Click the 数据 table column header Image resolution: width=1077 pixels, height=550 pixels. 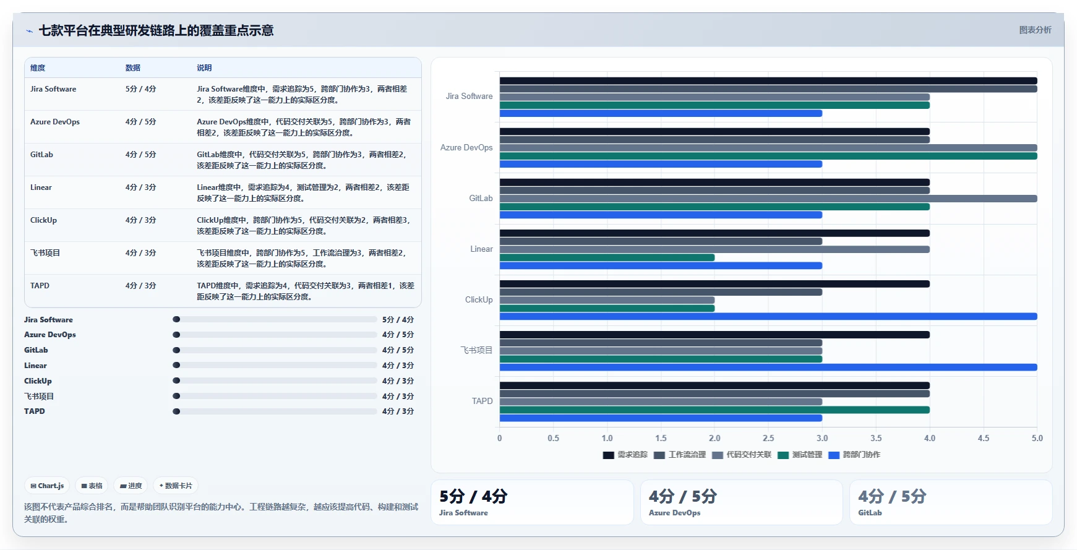pos(133,68)
